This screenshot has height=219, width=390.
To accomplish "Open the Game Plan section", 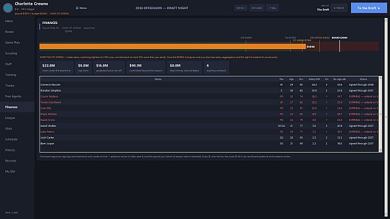I will [17, 42].
